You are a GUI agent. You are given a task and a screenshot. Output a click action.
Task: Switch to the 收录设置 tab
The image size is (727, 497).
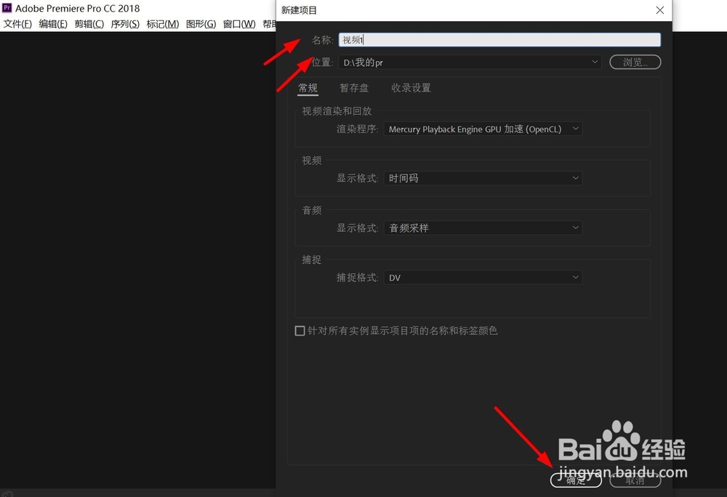pyautogui.click(x=411, y=88)
